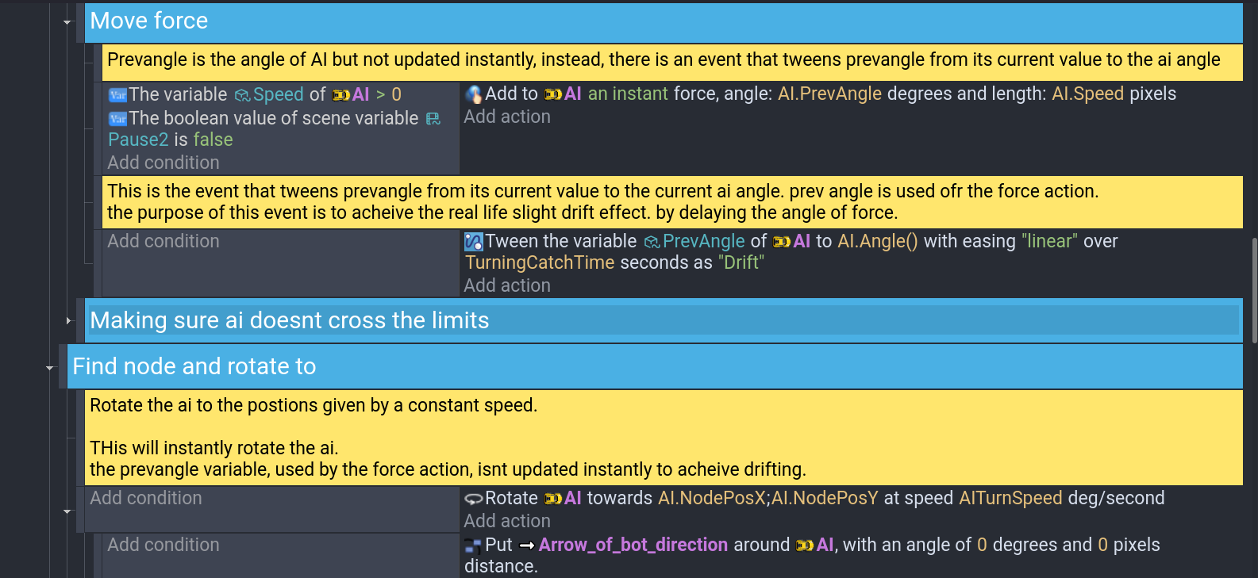
Task: Collapse the Find node and rotate to group
Action: (50, 368)
